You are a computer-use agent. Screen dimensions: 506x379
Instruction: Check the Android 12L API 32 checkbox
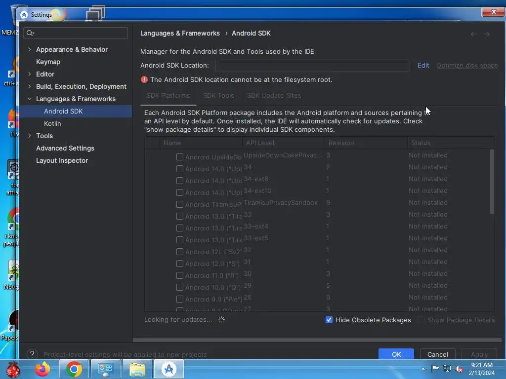click(x=180, y=252)
